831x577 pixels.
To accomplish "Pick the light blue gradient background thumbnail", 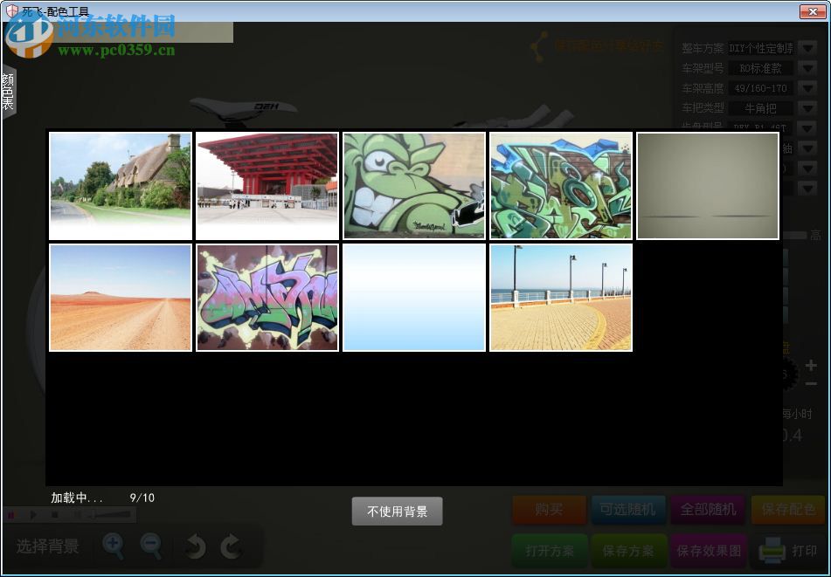I will pos(414,298).
